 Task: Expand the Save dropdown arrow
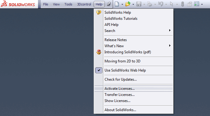click(144, 5)
